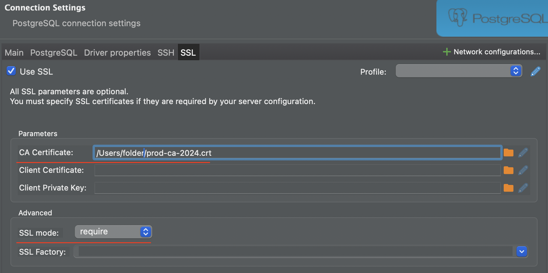The height and width of the screenshot is (273, 548).
Task: Open the Driver properties tab
Action: 117,53
